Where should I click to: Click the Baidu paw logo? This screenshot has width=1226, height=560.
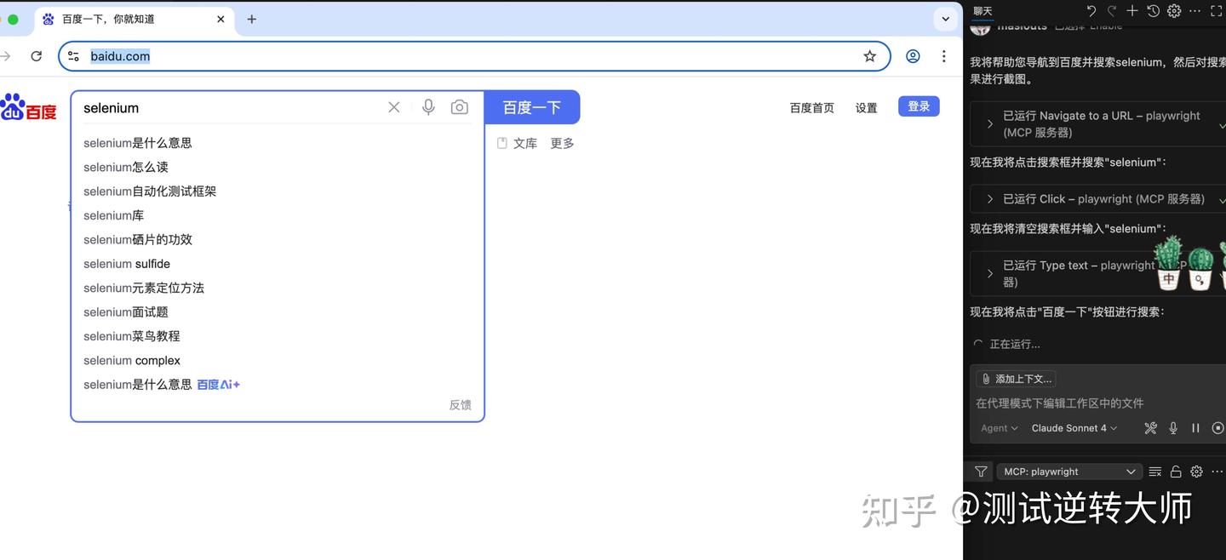28,108
